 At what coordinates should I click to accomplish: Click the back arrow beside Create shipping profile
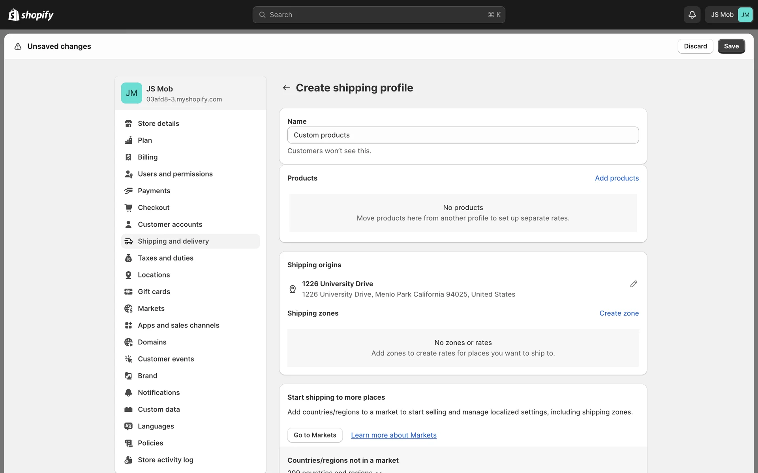click(x=286, y=88)
